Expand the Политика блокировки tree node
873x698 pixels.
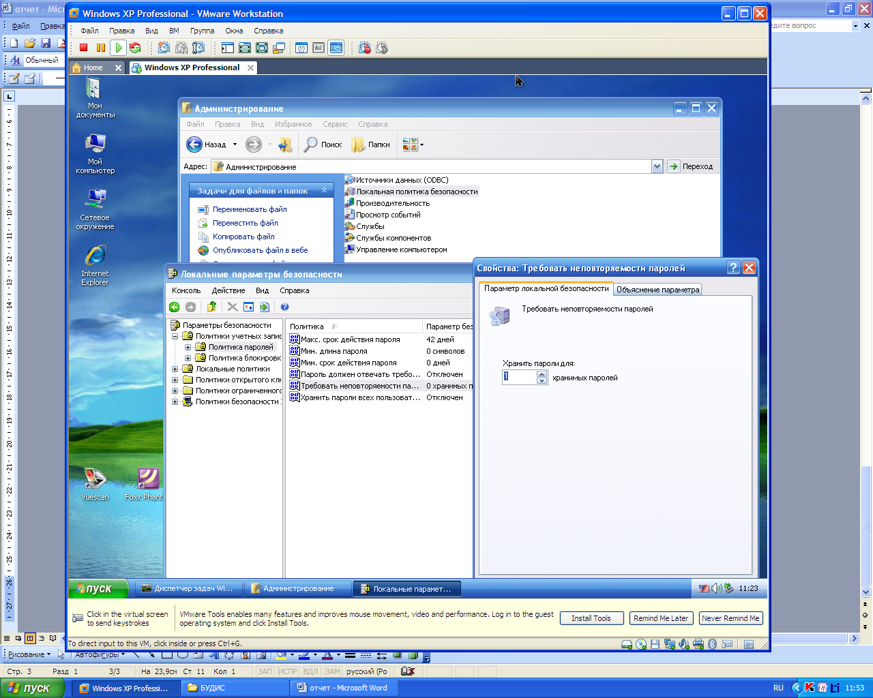click(x=188, y=358)
